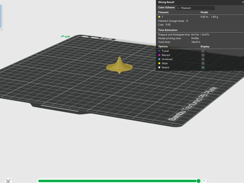Click the 'Filament change times: 0' text
Viewport: 244px width, 183px height.
[173, 21]
